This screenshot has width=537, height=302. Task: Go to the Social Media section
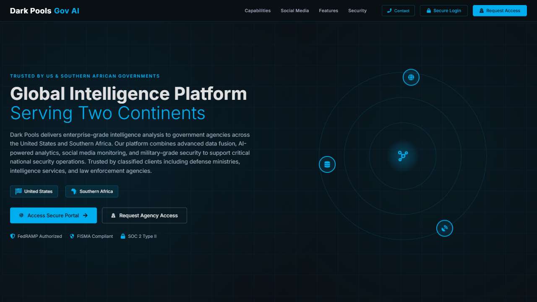(x=295, y=10)
